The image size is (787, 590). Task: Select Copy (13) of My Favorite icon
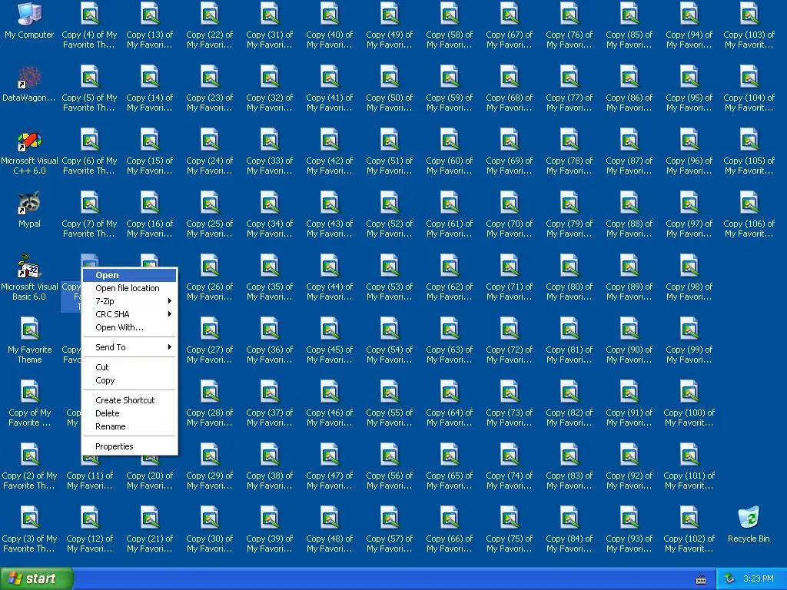click(150, 14)
